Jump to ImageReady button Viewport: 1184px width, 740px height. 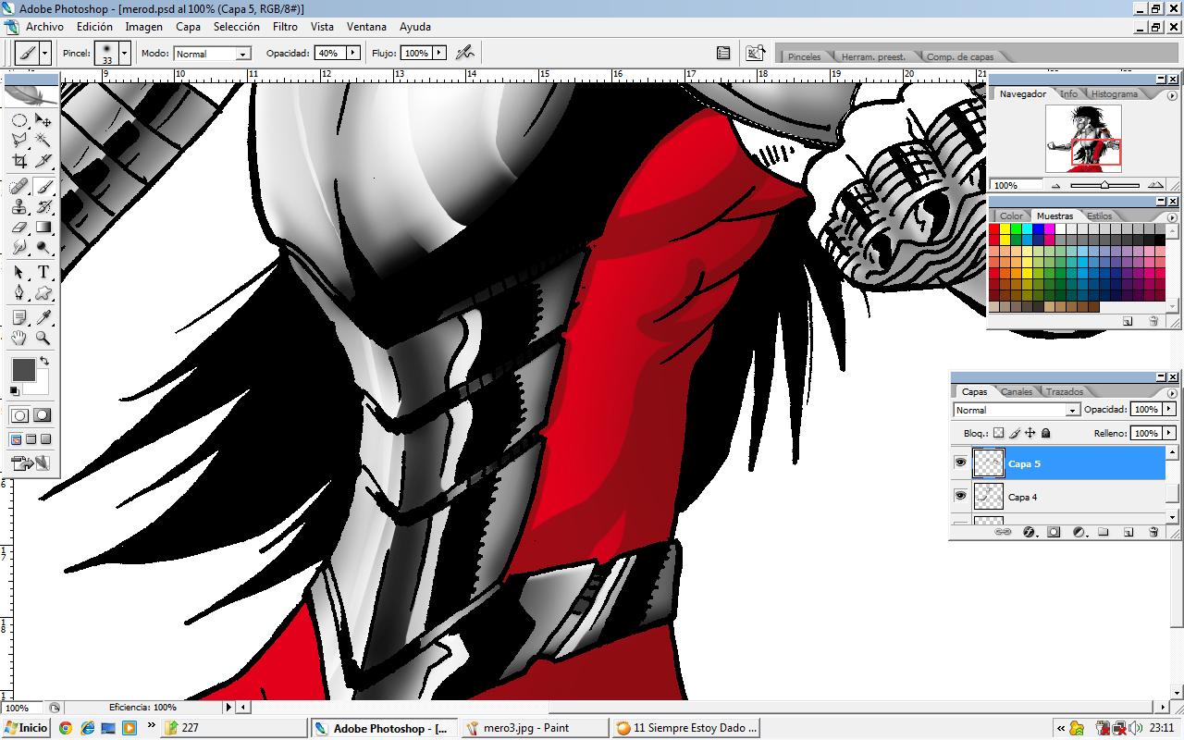click(31, 463)
